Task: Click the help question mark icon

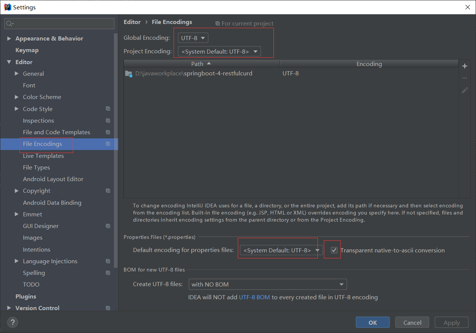Action: (12, 322)
